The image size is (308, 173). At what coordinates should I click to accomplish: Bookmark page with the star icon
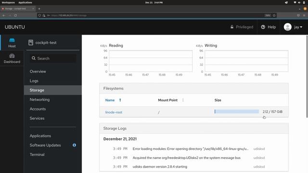click(274, 15)
